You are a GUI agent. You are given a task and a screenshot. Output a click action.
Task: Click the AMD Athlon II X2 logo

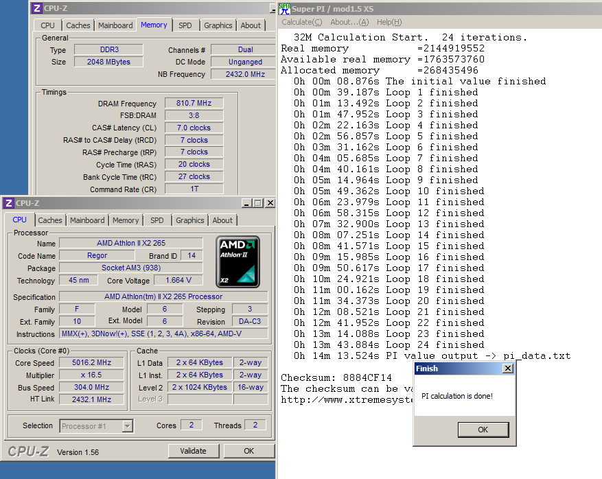238,261
